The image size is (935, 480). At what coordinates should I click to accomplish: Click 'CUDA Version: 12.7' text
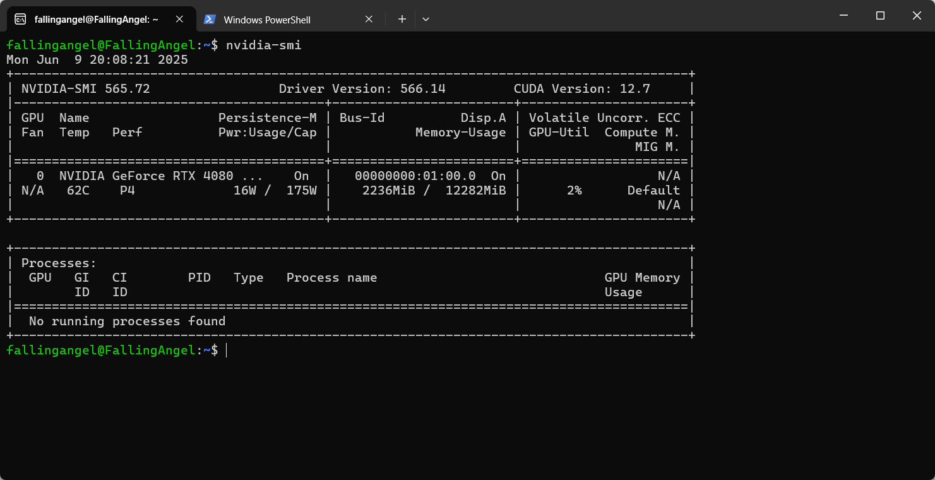point(582,89)
